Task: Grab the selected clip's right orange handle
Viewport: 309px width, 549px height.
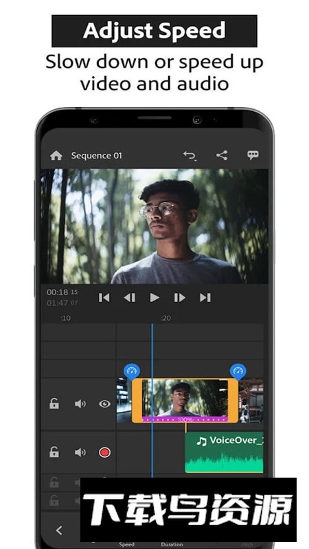Action: click(x=233, y=401)
